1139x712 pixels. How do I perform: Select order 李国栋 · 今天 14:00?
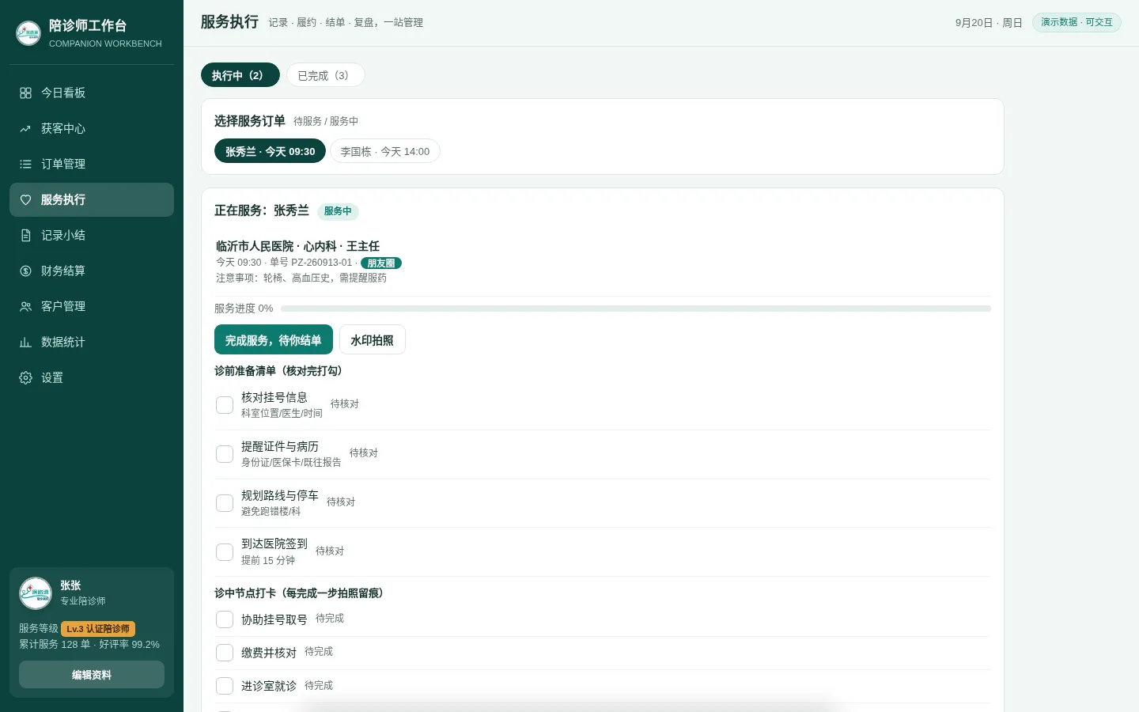click(385, 151)
